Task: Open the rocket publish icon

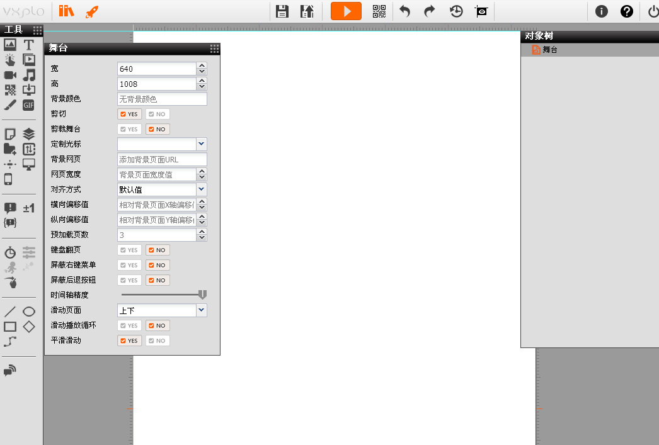Action: click(91, 11)
